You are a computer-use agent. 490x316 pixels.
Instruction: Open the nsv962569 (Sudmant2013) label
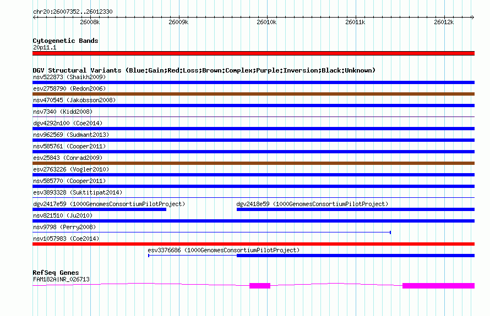click(x=71, y=135)
